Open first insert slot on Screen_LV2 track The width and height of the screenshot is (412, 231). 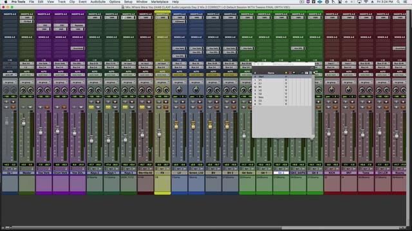coord(196,17)
